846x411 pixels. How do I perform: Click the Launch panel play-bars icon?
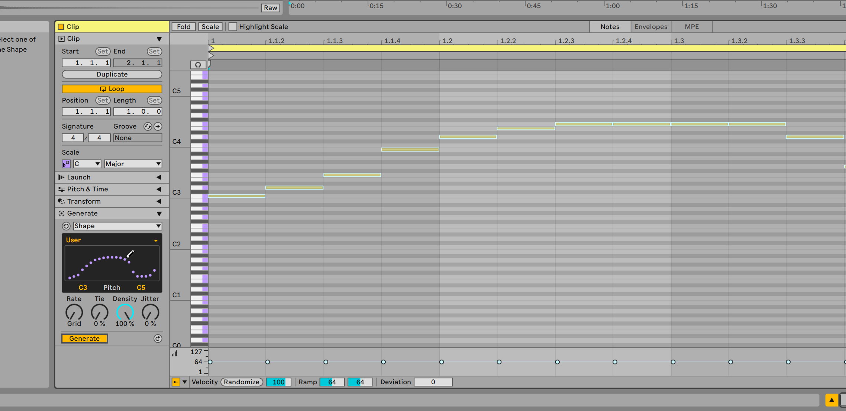coord(61,177)
